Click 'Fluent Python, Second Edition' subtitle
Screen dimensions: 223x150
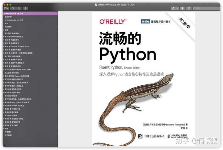pos(120,67)
